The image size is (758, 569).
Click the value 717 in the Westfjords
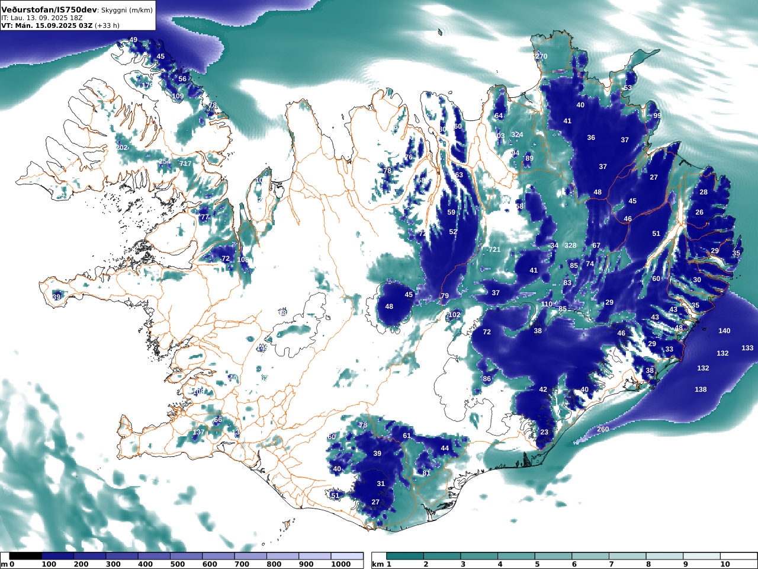click(x=185, y=164)
